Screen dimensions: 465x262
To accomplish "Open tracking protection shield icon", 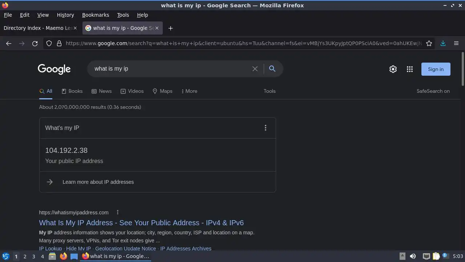I will 49,43.
